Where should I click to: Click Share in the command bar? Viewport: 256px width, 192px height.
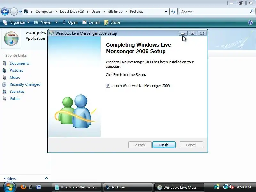(112, 22)
